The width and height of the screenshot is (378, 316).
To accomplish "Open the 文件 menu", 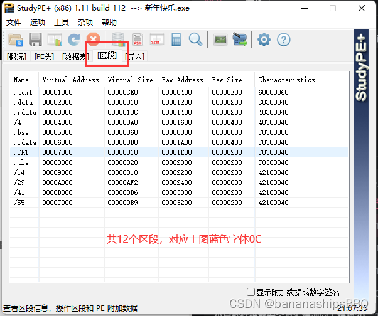I will (x=14, y=23).
